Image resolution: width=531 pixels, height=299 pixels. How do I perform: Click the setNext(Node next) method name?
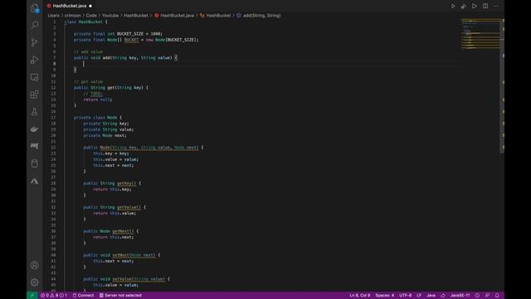(x=134, y=255)
